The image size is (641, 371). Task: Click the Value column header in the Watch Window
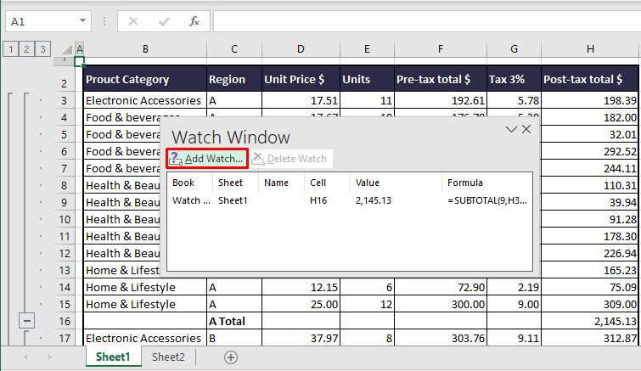pos(396,183)
